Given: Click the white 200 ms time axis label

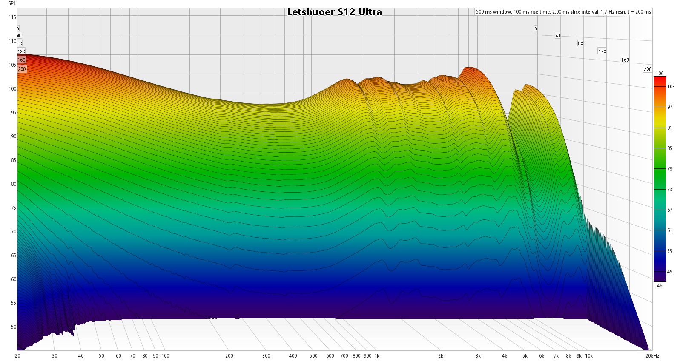Looking at the screenshot, I should coord(648,69).
